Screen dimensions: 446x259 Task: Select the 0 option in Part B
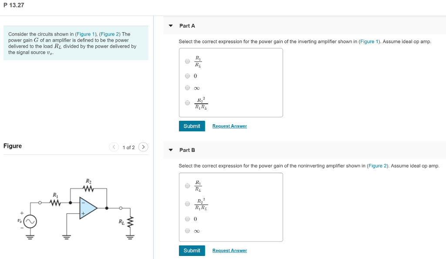(x=187, y=219)
